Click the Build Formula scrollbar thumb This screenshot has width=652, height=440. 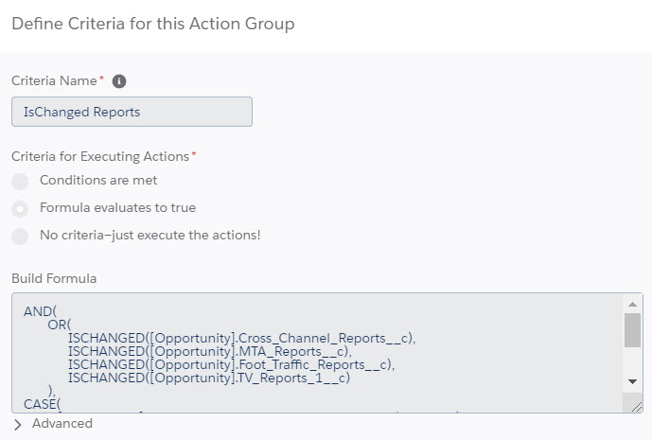tap(632, 330)
